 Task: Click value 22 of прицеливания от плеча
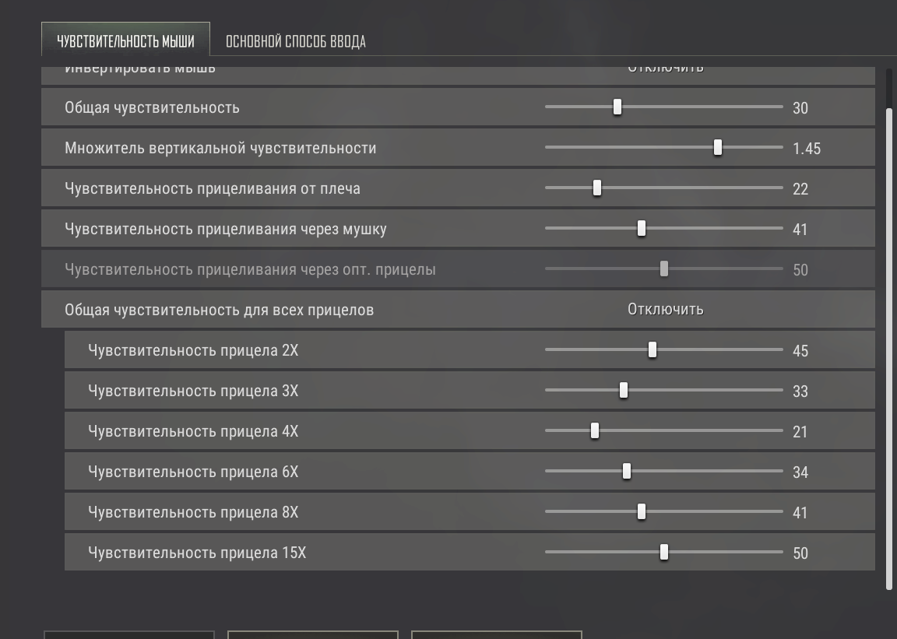800,189
